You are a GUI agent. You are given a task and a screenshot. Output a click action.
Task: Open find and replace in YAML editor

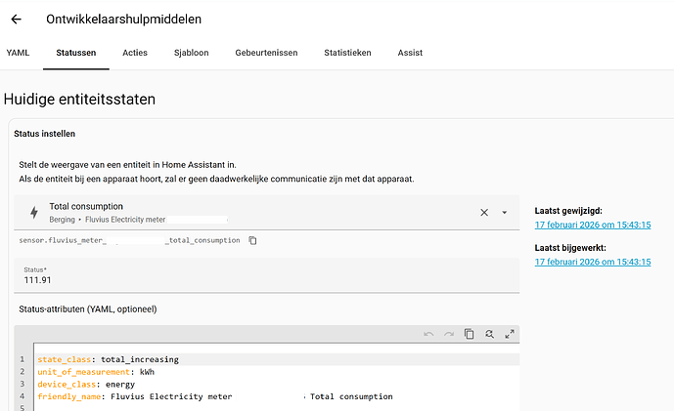click(489, 334)
